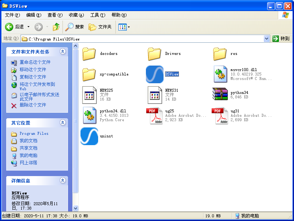Toggle the 文件夹 folders pane

[x=100, y=27]
